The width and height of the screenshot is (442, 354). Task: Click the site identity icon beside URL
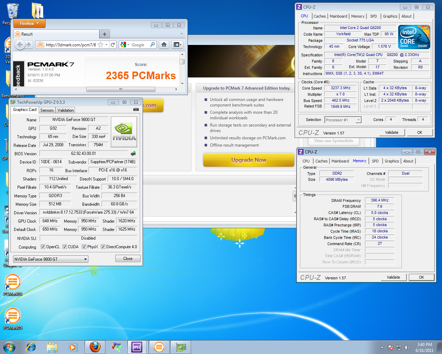40,45
